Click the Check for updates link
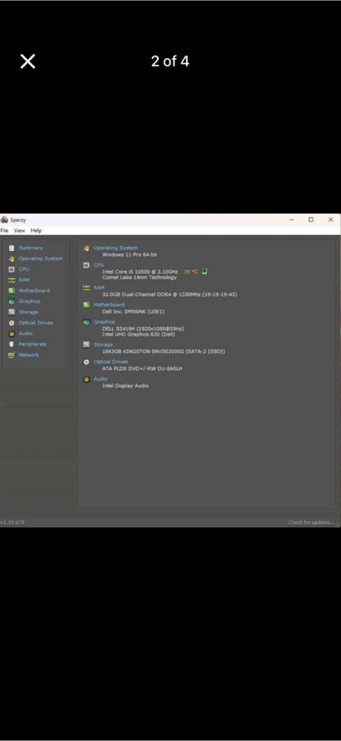 pos(311,522)
